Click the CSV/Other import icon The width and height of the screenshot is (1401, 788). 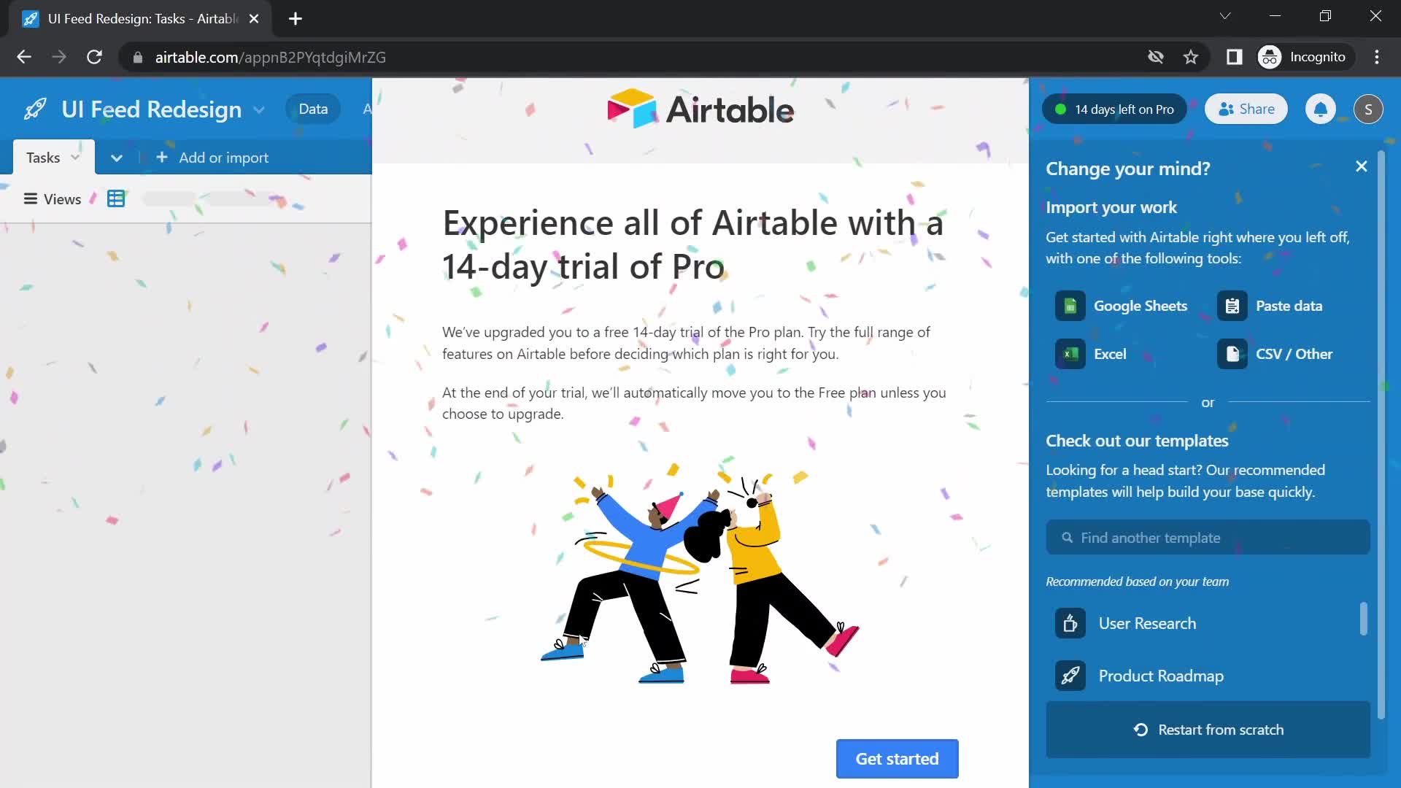click(x=1232, y=353)
